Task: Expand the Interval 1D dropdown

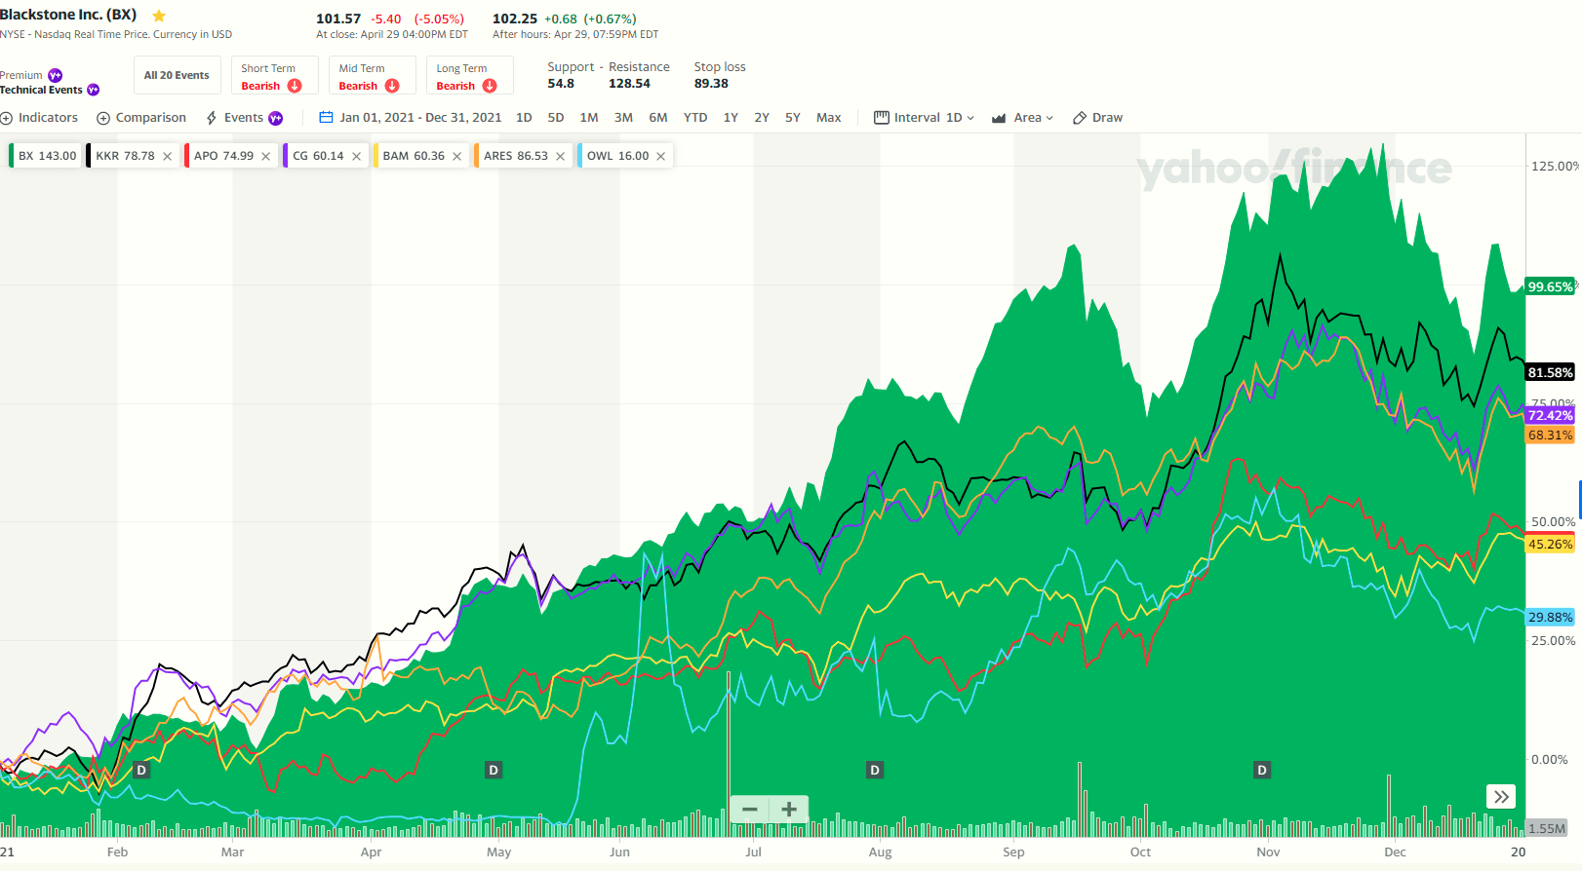Action: (x=925, y=118)
